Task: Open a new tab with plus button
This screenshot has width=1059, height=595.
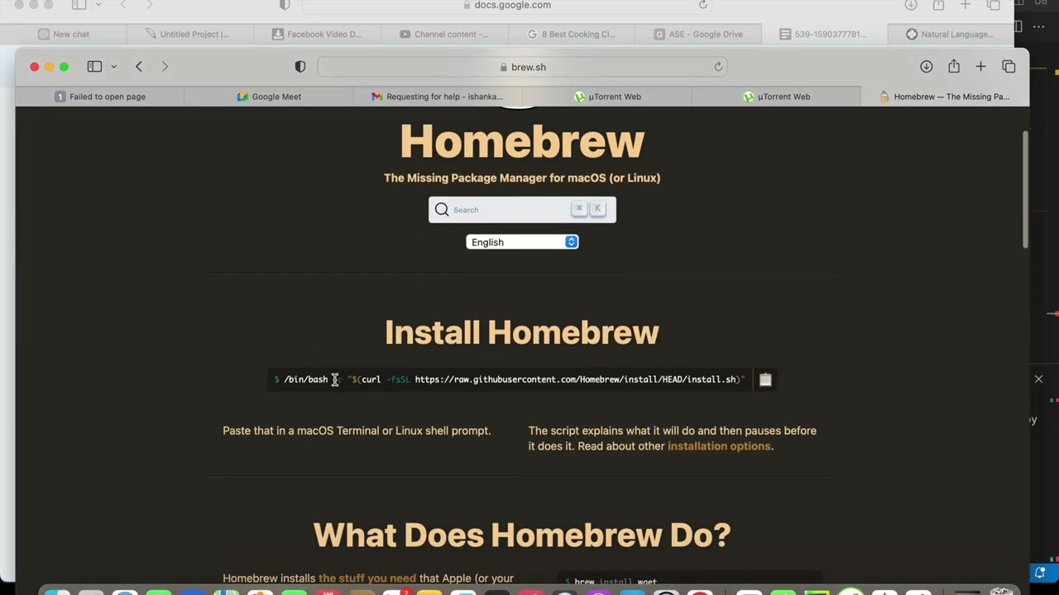Action: 980,67
